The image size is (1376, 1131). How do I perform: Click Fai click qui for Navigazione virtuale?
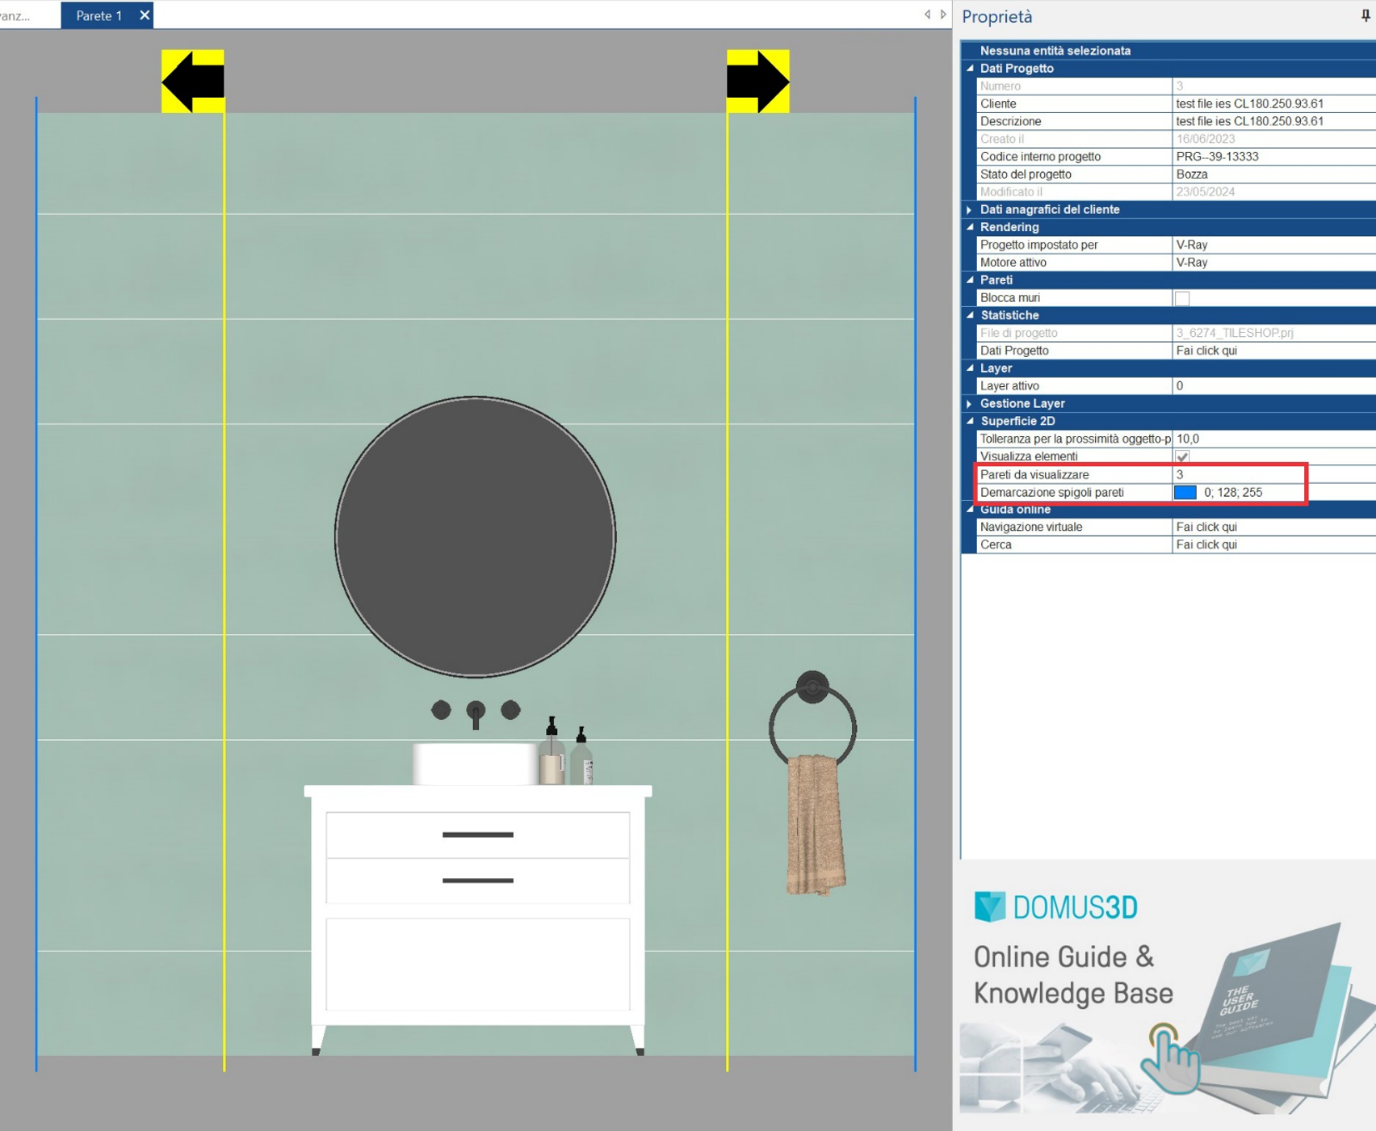click(x=1206, y=527)
